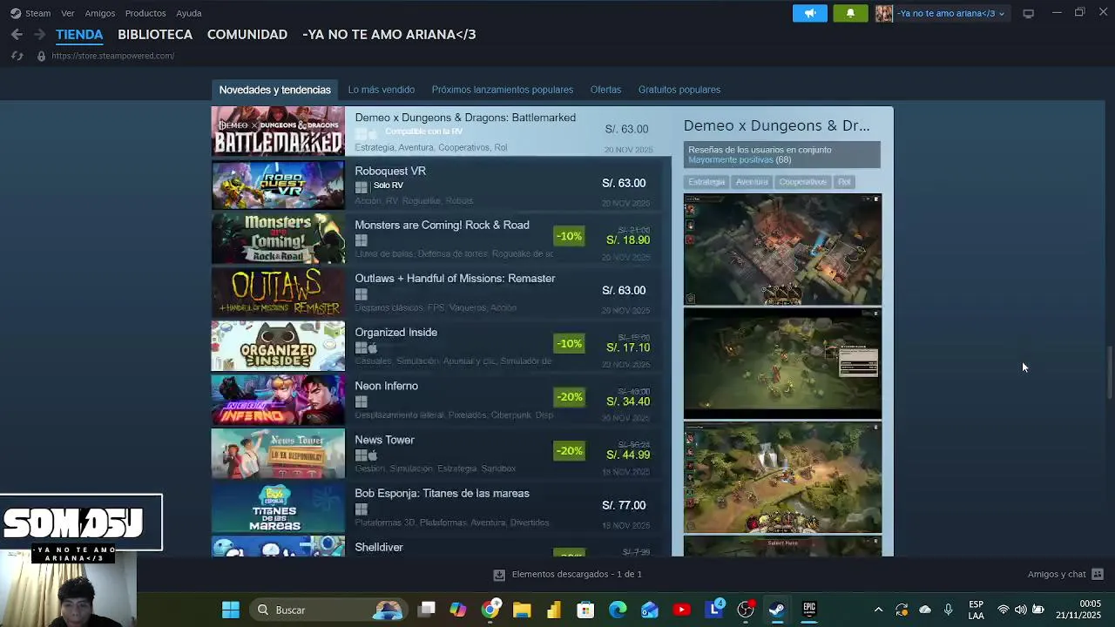Open Microsoft Edge from the taskbar
This screenshot has height=627, width=1115.
tap(618, 610)
